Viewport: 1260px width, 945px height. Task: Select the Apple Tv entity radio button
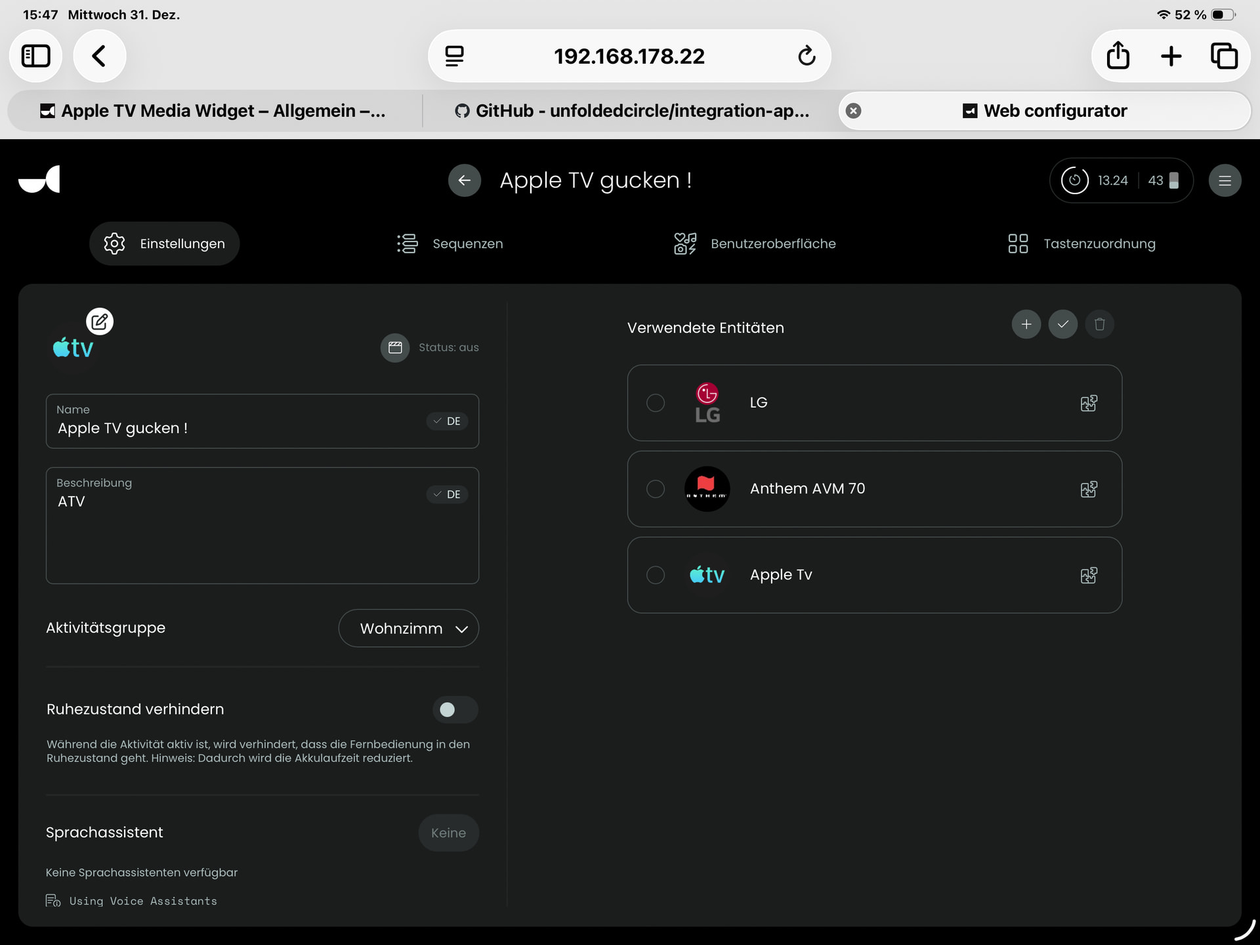point(655,575)
